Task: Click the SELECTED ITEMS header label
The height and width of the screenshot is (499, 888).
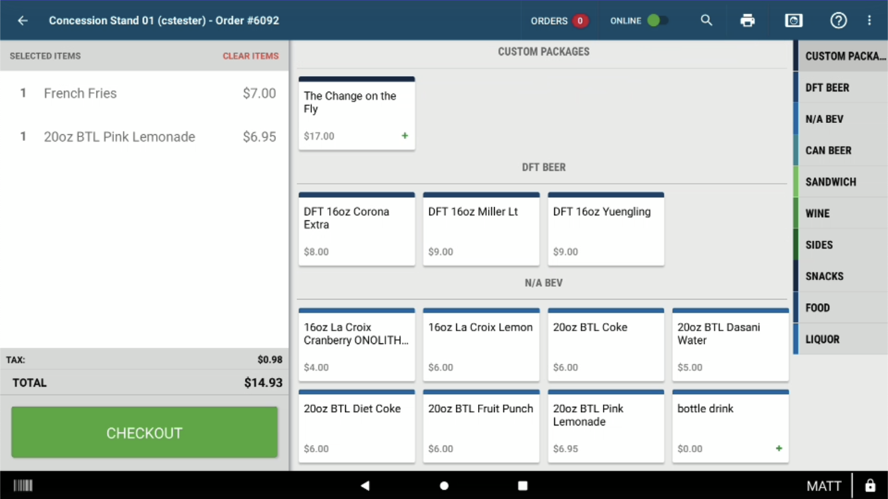Action: [45, 56]
